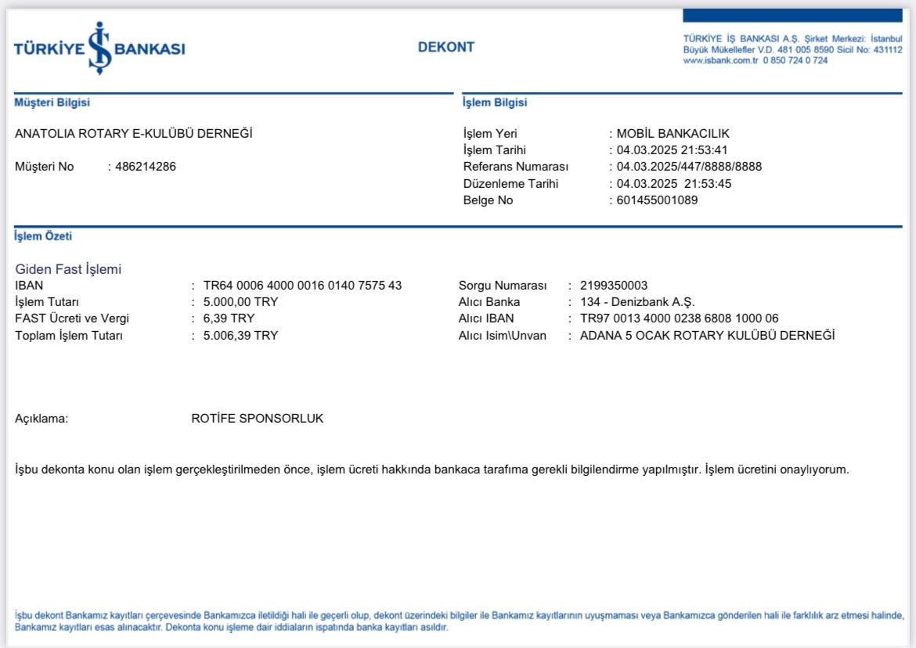
Task: Select the fee amount "6,39 TRY"
Action: click(x=229, y=319)
